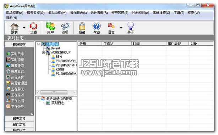Switch to the 操作日志 sidebar section
This screenshot has height=135, width=218.
(x=19, y=130)
